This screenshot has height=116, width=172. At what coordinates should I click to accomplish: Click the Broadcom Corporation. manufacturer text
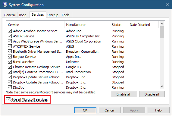[83, 52]
